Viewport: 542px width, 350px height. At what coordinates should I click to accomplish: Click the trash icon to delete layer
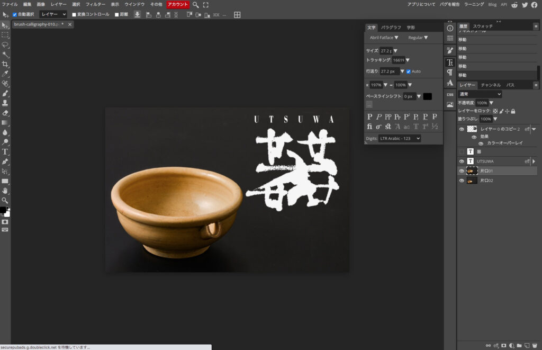coord(535,345)
